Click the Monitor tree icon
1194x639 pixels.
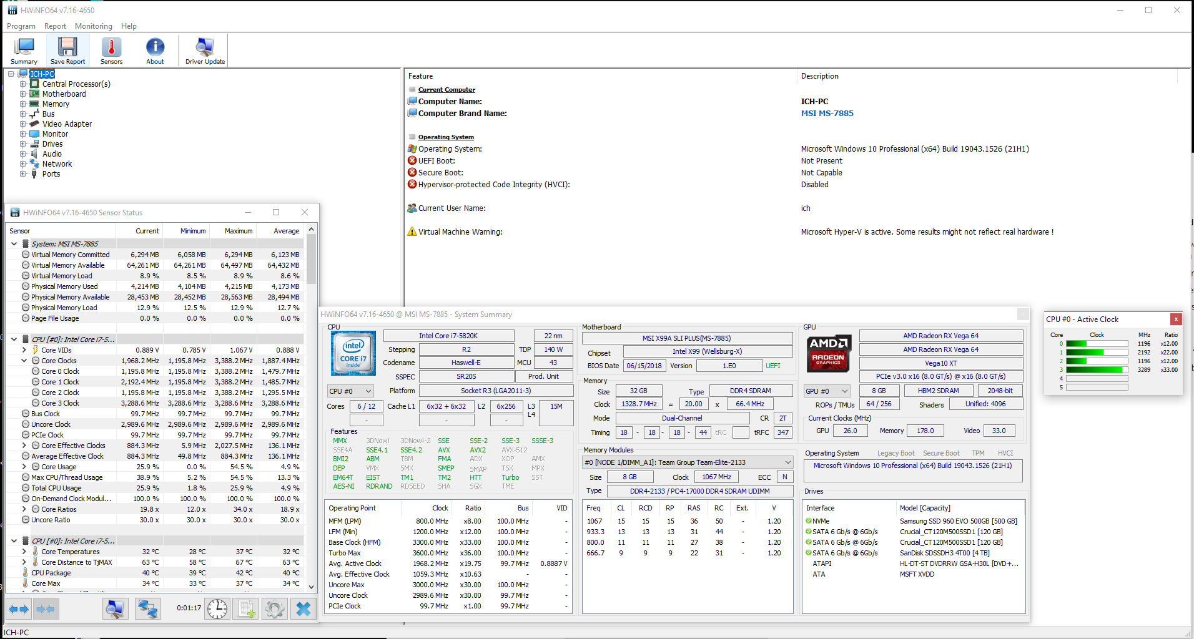(34, 134)
